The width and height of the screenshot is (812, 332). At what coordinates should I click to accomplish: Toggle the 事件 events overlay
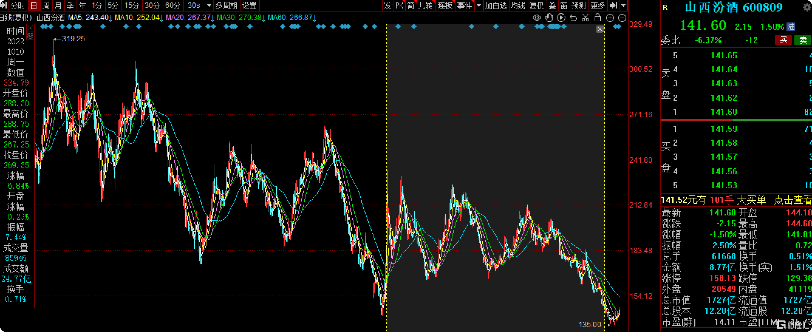point(465,5)
